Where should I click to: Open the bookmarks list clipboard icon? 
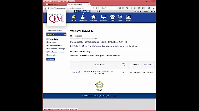(x=123, y=8)
